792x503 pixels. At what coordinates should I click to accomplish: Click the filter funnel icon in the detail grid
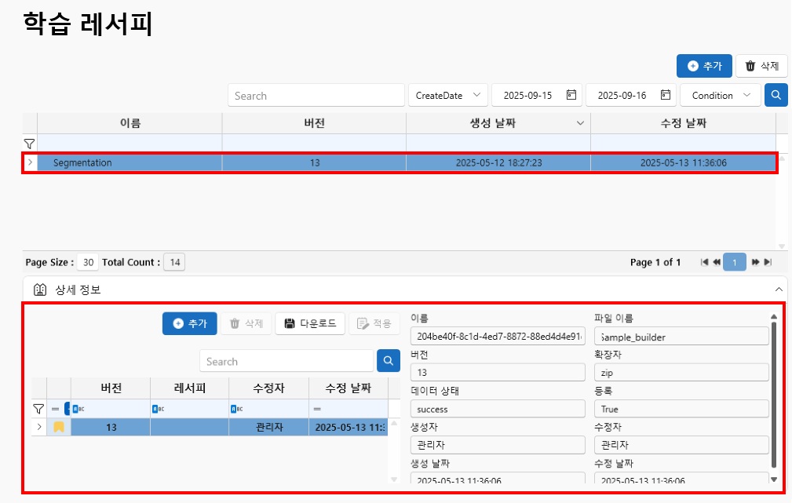[x=38, y=409]
